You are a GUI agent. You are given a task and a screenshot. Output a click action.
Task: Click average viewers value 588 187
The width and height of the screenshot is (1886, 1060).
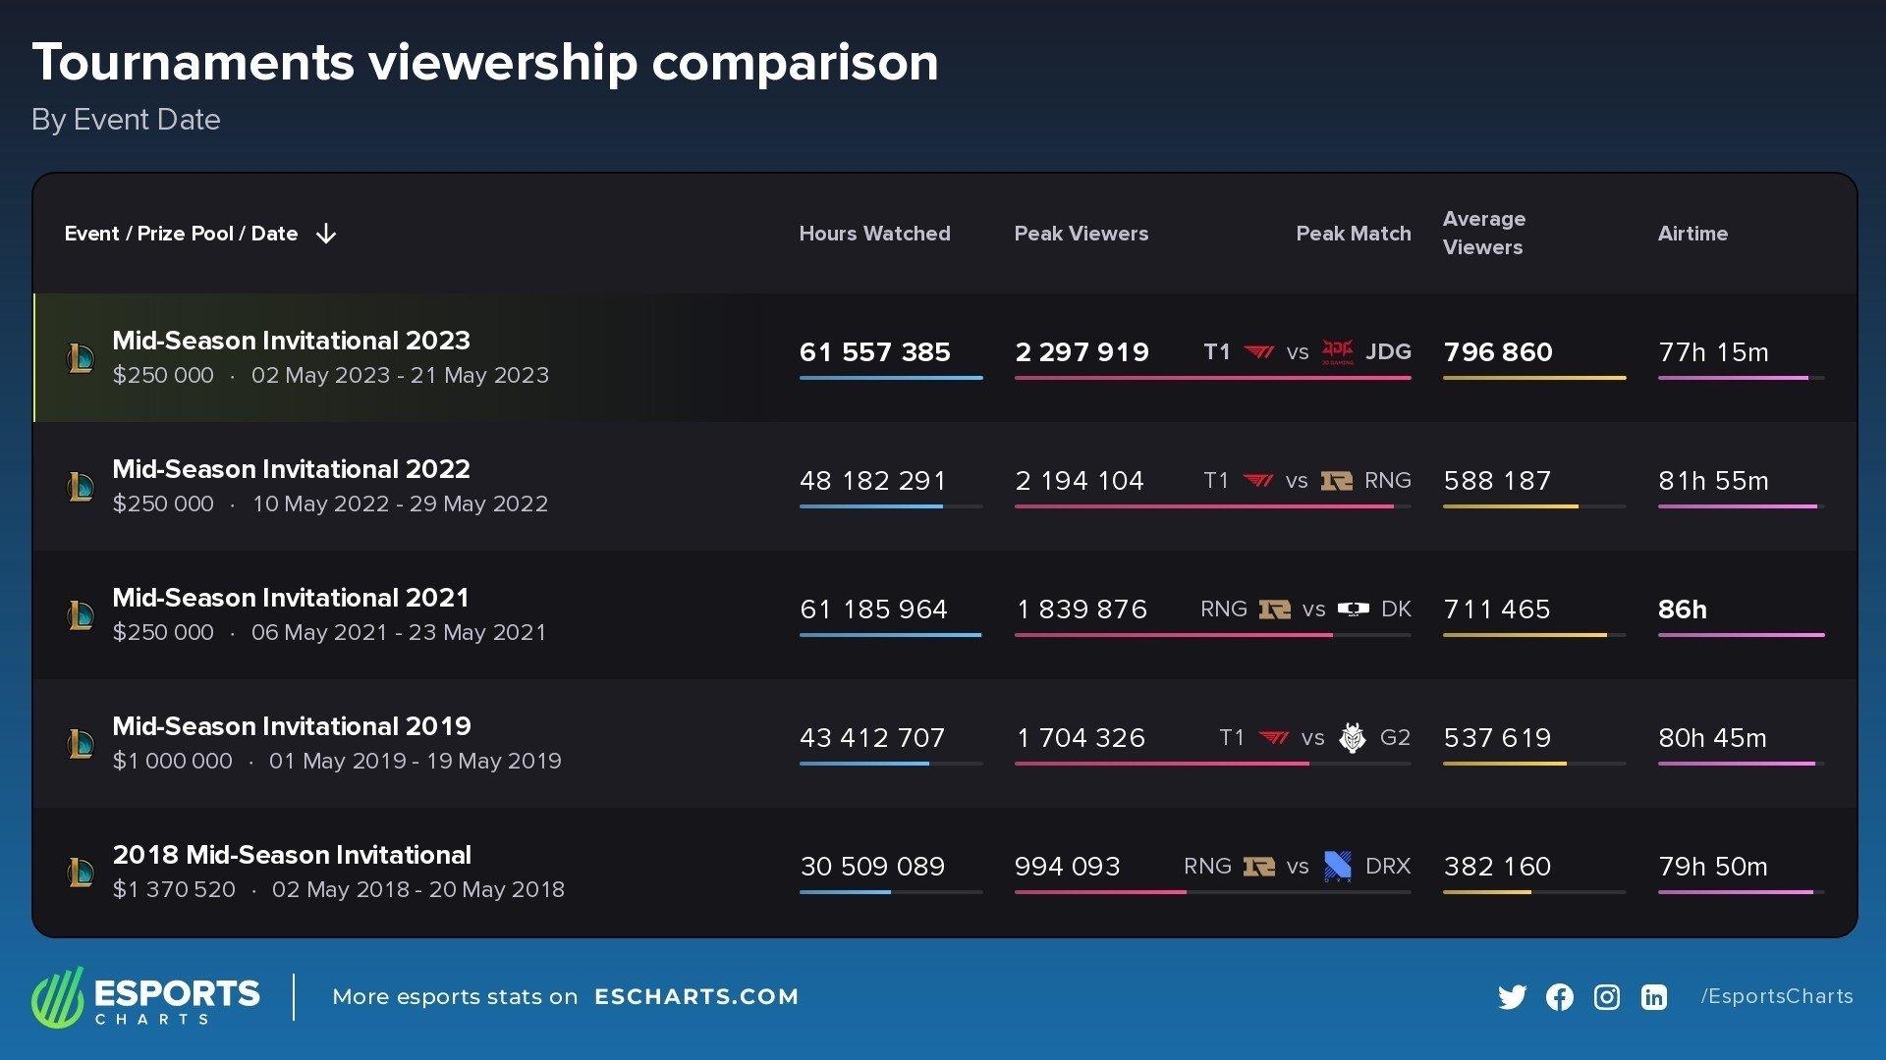pyautogui.click(x=1497, y=481)
